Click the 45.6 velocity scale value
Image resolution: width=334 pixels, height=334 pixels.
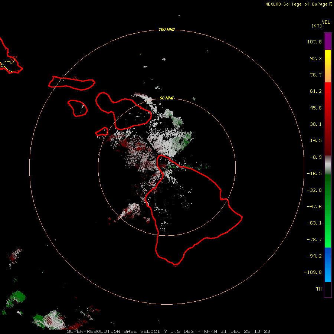pyautogui.click(x=316, y=108)
